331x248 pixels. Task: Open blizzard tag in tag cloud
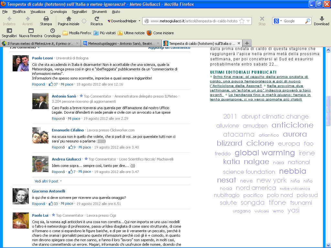[x=230, y=143]
